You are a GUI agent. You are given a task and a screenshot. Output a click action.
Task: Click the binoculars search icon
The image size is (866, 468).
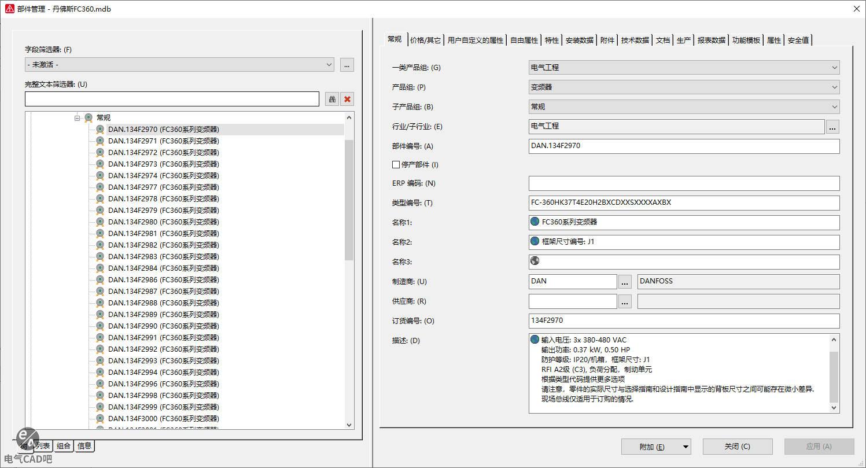click(x=332, y=99)
